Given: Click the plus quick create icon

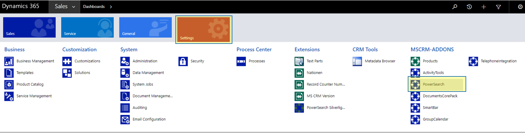Looking at the screenshot, I should 483,7.
